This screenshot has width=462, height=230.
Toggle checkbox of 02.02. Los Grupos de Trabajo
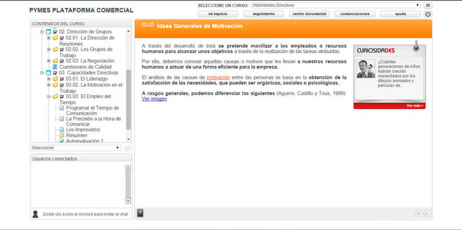pos(62,50)
